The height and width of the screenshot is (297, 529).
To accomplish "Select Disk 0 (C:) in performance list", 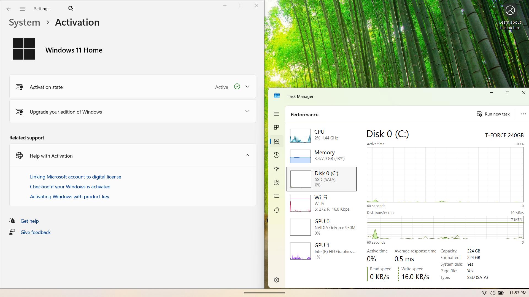I will (x=322, y=179).
